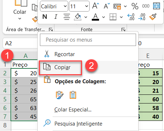This screenshot has width=164, height=131.
Task: Click the Name Box showing A2
Action: [20, 43]
